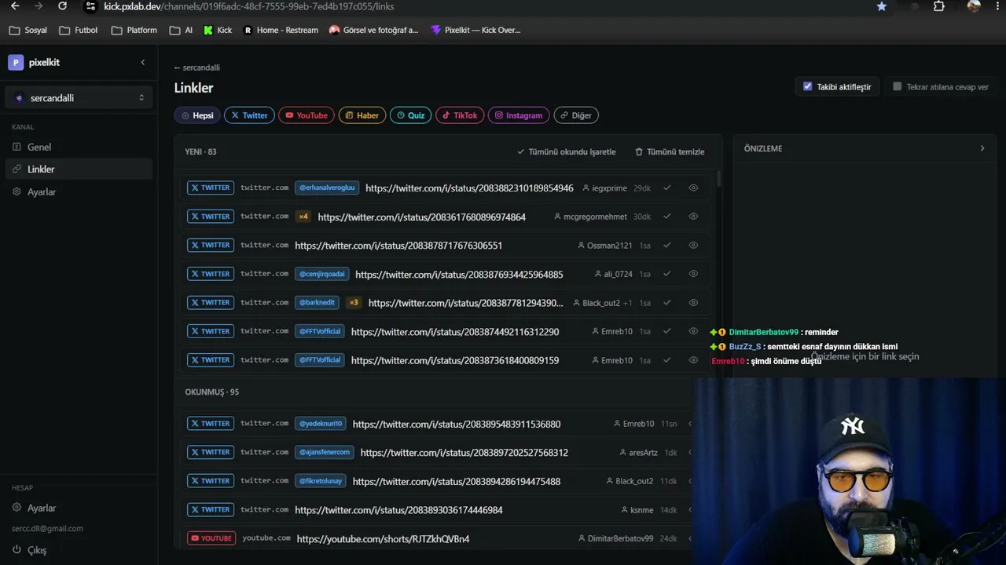The image size is (1006, 565).
Task: Open the Sosyal bookmarks folder
Action: point(28,31)
